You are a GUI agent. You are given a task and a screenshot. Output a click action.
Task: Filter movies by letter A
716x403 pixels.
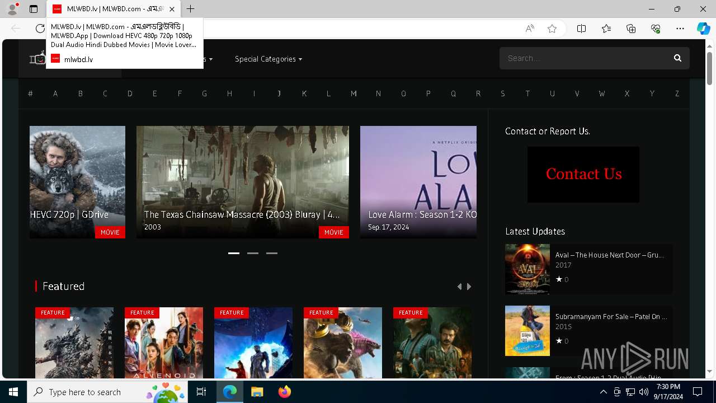point(55,93)
